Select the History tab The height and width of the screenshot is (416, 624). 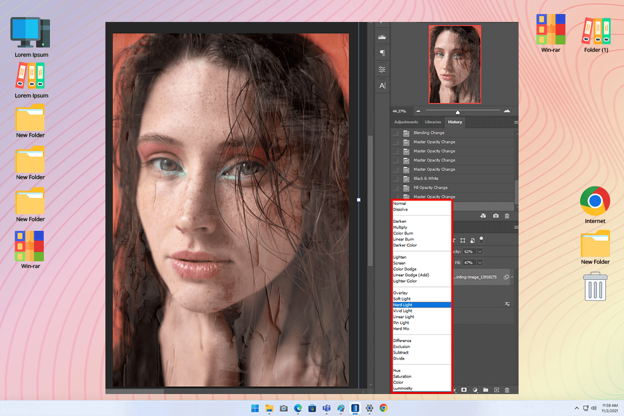pos(455,122)
